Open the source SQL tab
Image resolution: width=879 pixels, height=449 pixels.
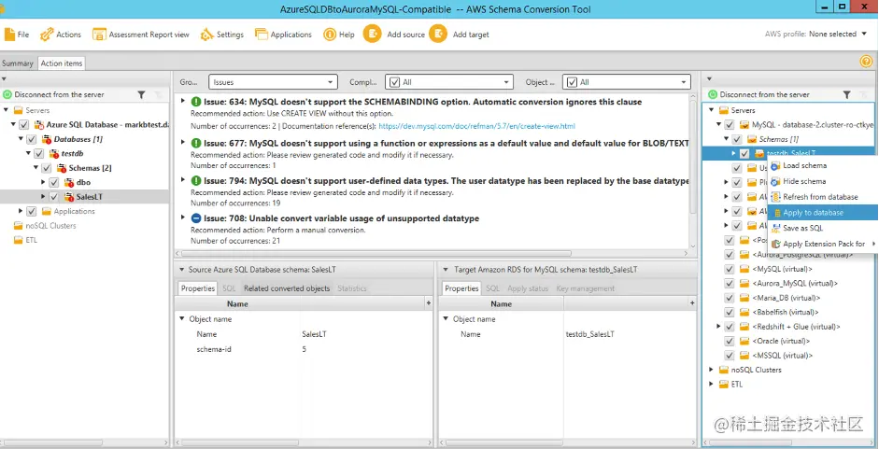(229, 288)
